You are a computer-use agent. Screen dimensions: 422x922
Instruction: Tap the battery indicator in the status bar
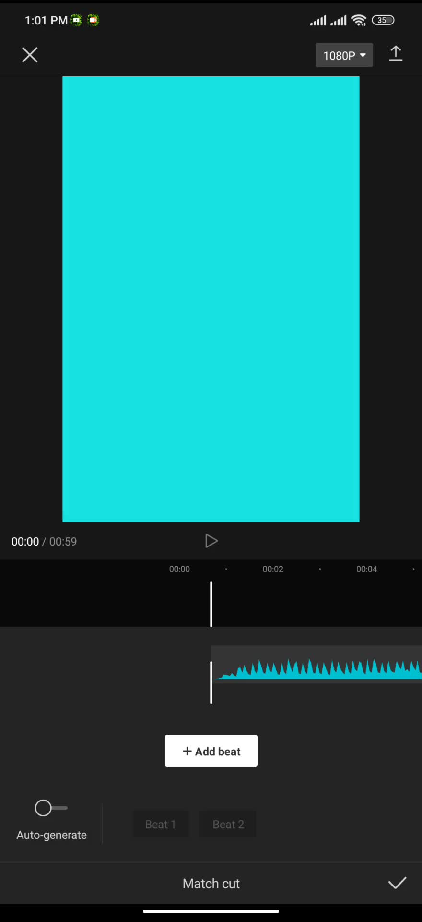[383, 20]
